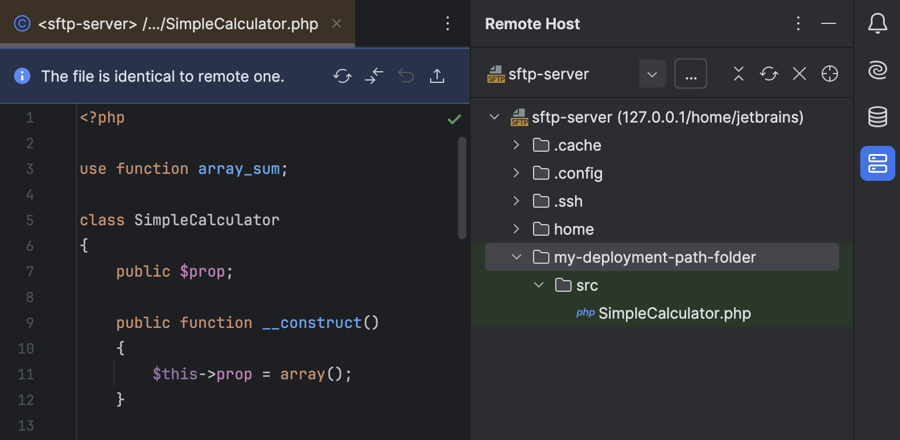The width and height of the screenshot is (900, 440).
Task: Click the upload file icon in the banner
Action: point(437,76)
